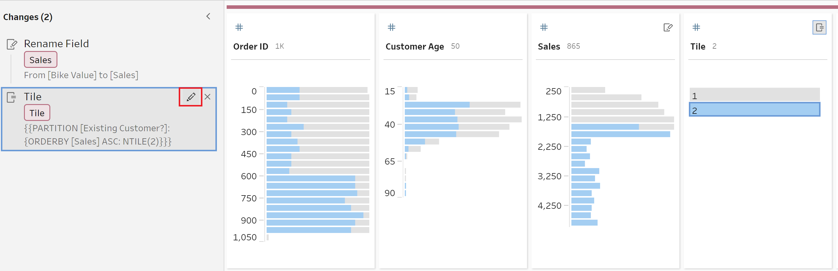Click the Order ID number data type icon
This screenshot has width=838, height=271.
point(239,27)
